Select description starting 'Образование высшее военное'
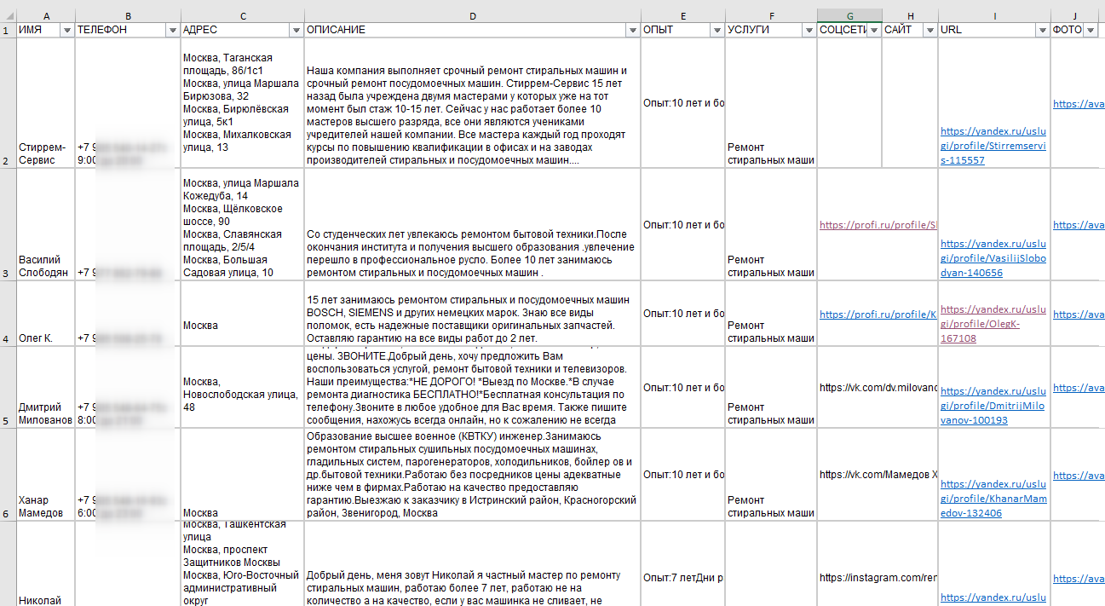This screenshot has height=606, width=1105. coord(472,474)
